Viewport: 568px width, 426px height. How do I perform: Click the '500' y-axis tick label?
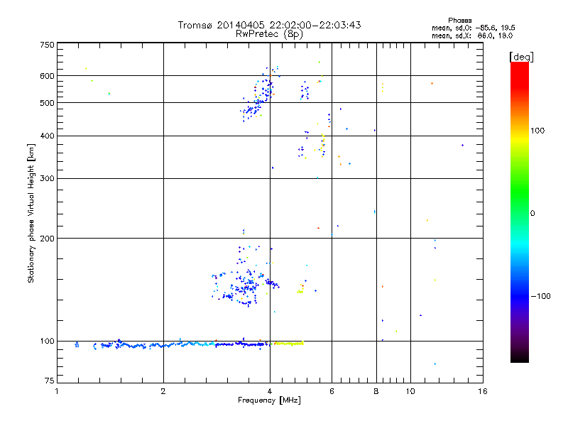coord(47,103)
